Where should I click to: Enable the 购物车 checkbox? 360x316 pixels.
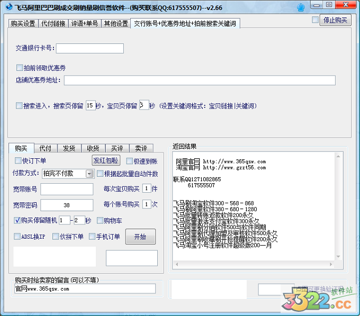point(100,221)
